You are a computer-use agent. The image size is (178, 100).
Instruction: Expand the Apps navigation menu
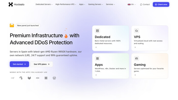pos(82,4)
